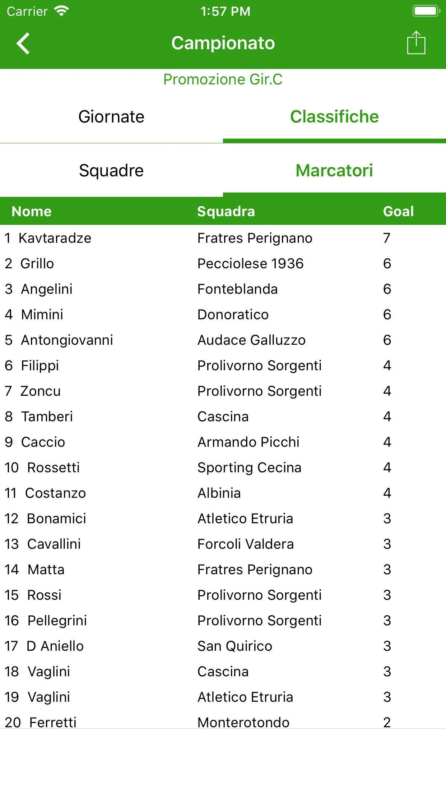Tap the Squadra column header
The width and height of the screenshot is (446, 793).
226,211
